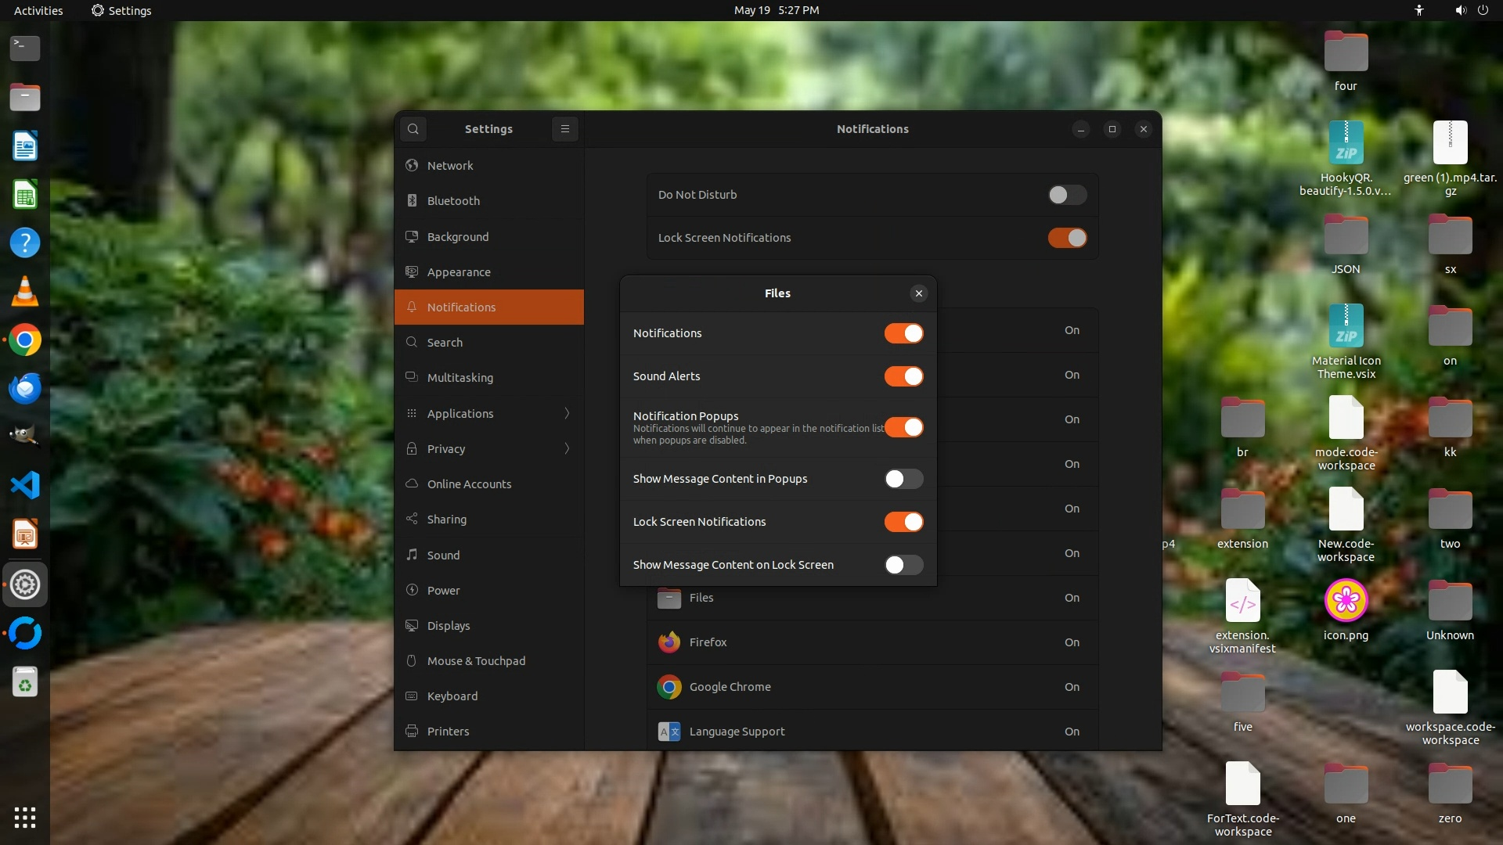This screenshot has height=845, width=1503.
Task: Enable Show Message Content in Popups
Action: pos(903,479)
